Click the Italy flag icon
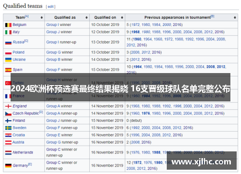Viewport: 241px width, 174px height. (x=8, y=32)
